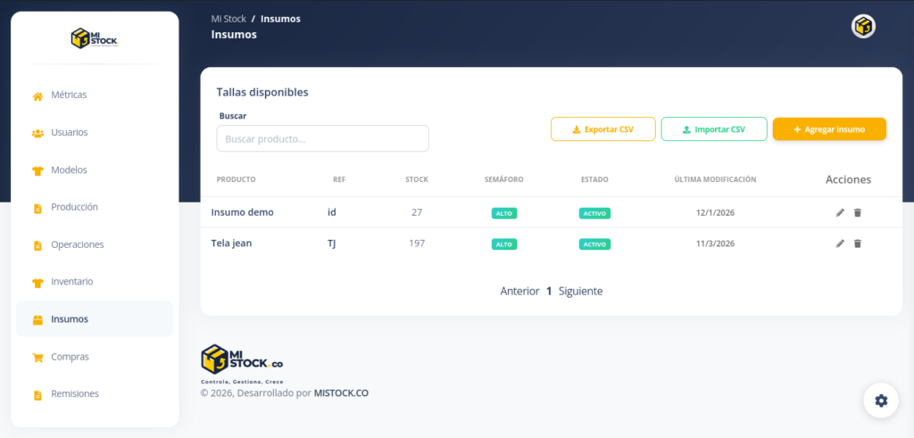Edit the Tela jean row with pencil icon

click(840, 244)
